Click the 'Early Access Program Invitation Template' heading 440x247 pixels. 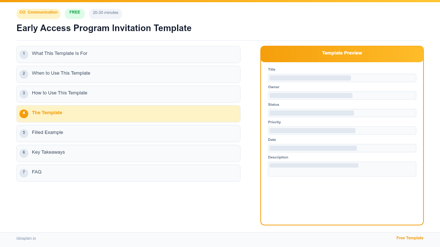(104, 28)
